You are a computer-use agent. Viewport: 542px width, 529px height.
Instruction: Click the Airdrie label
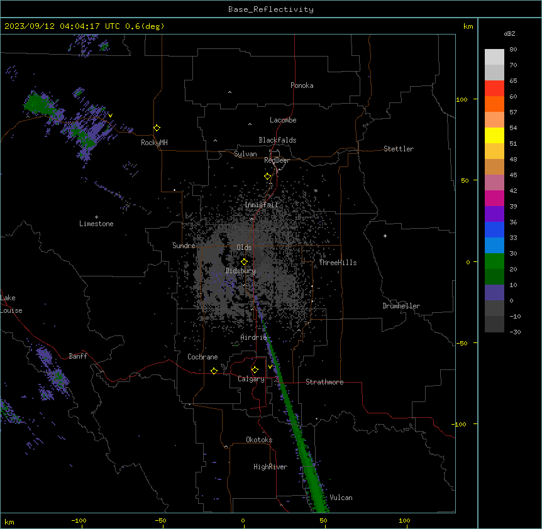click(253, 337)
